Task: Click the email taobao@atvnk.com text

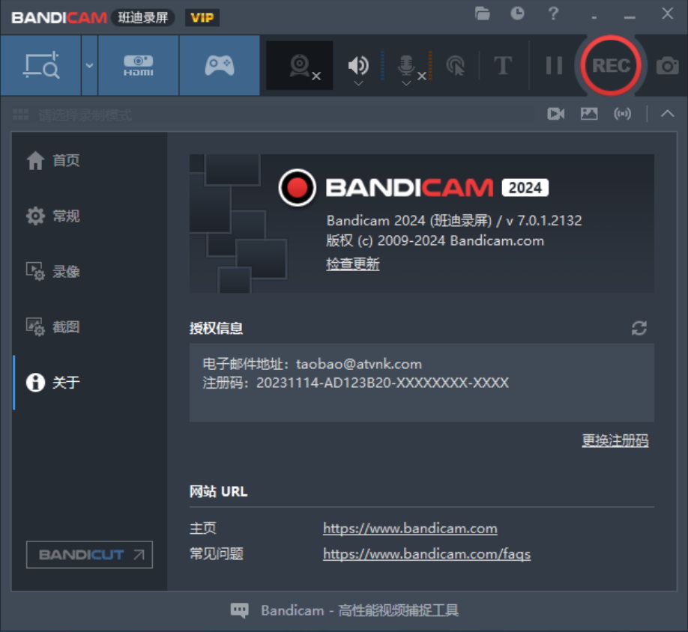Action: coord(359,364)
